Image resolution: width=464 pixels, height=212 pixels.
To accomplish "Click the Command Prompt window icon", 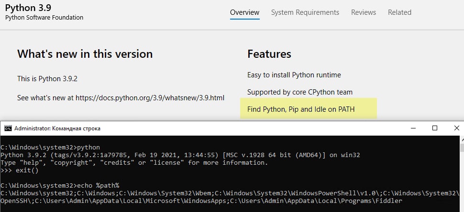I will click(8, 128).
